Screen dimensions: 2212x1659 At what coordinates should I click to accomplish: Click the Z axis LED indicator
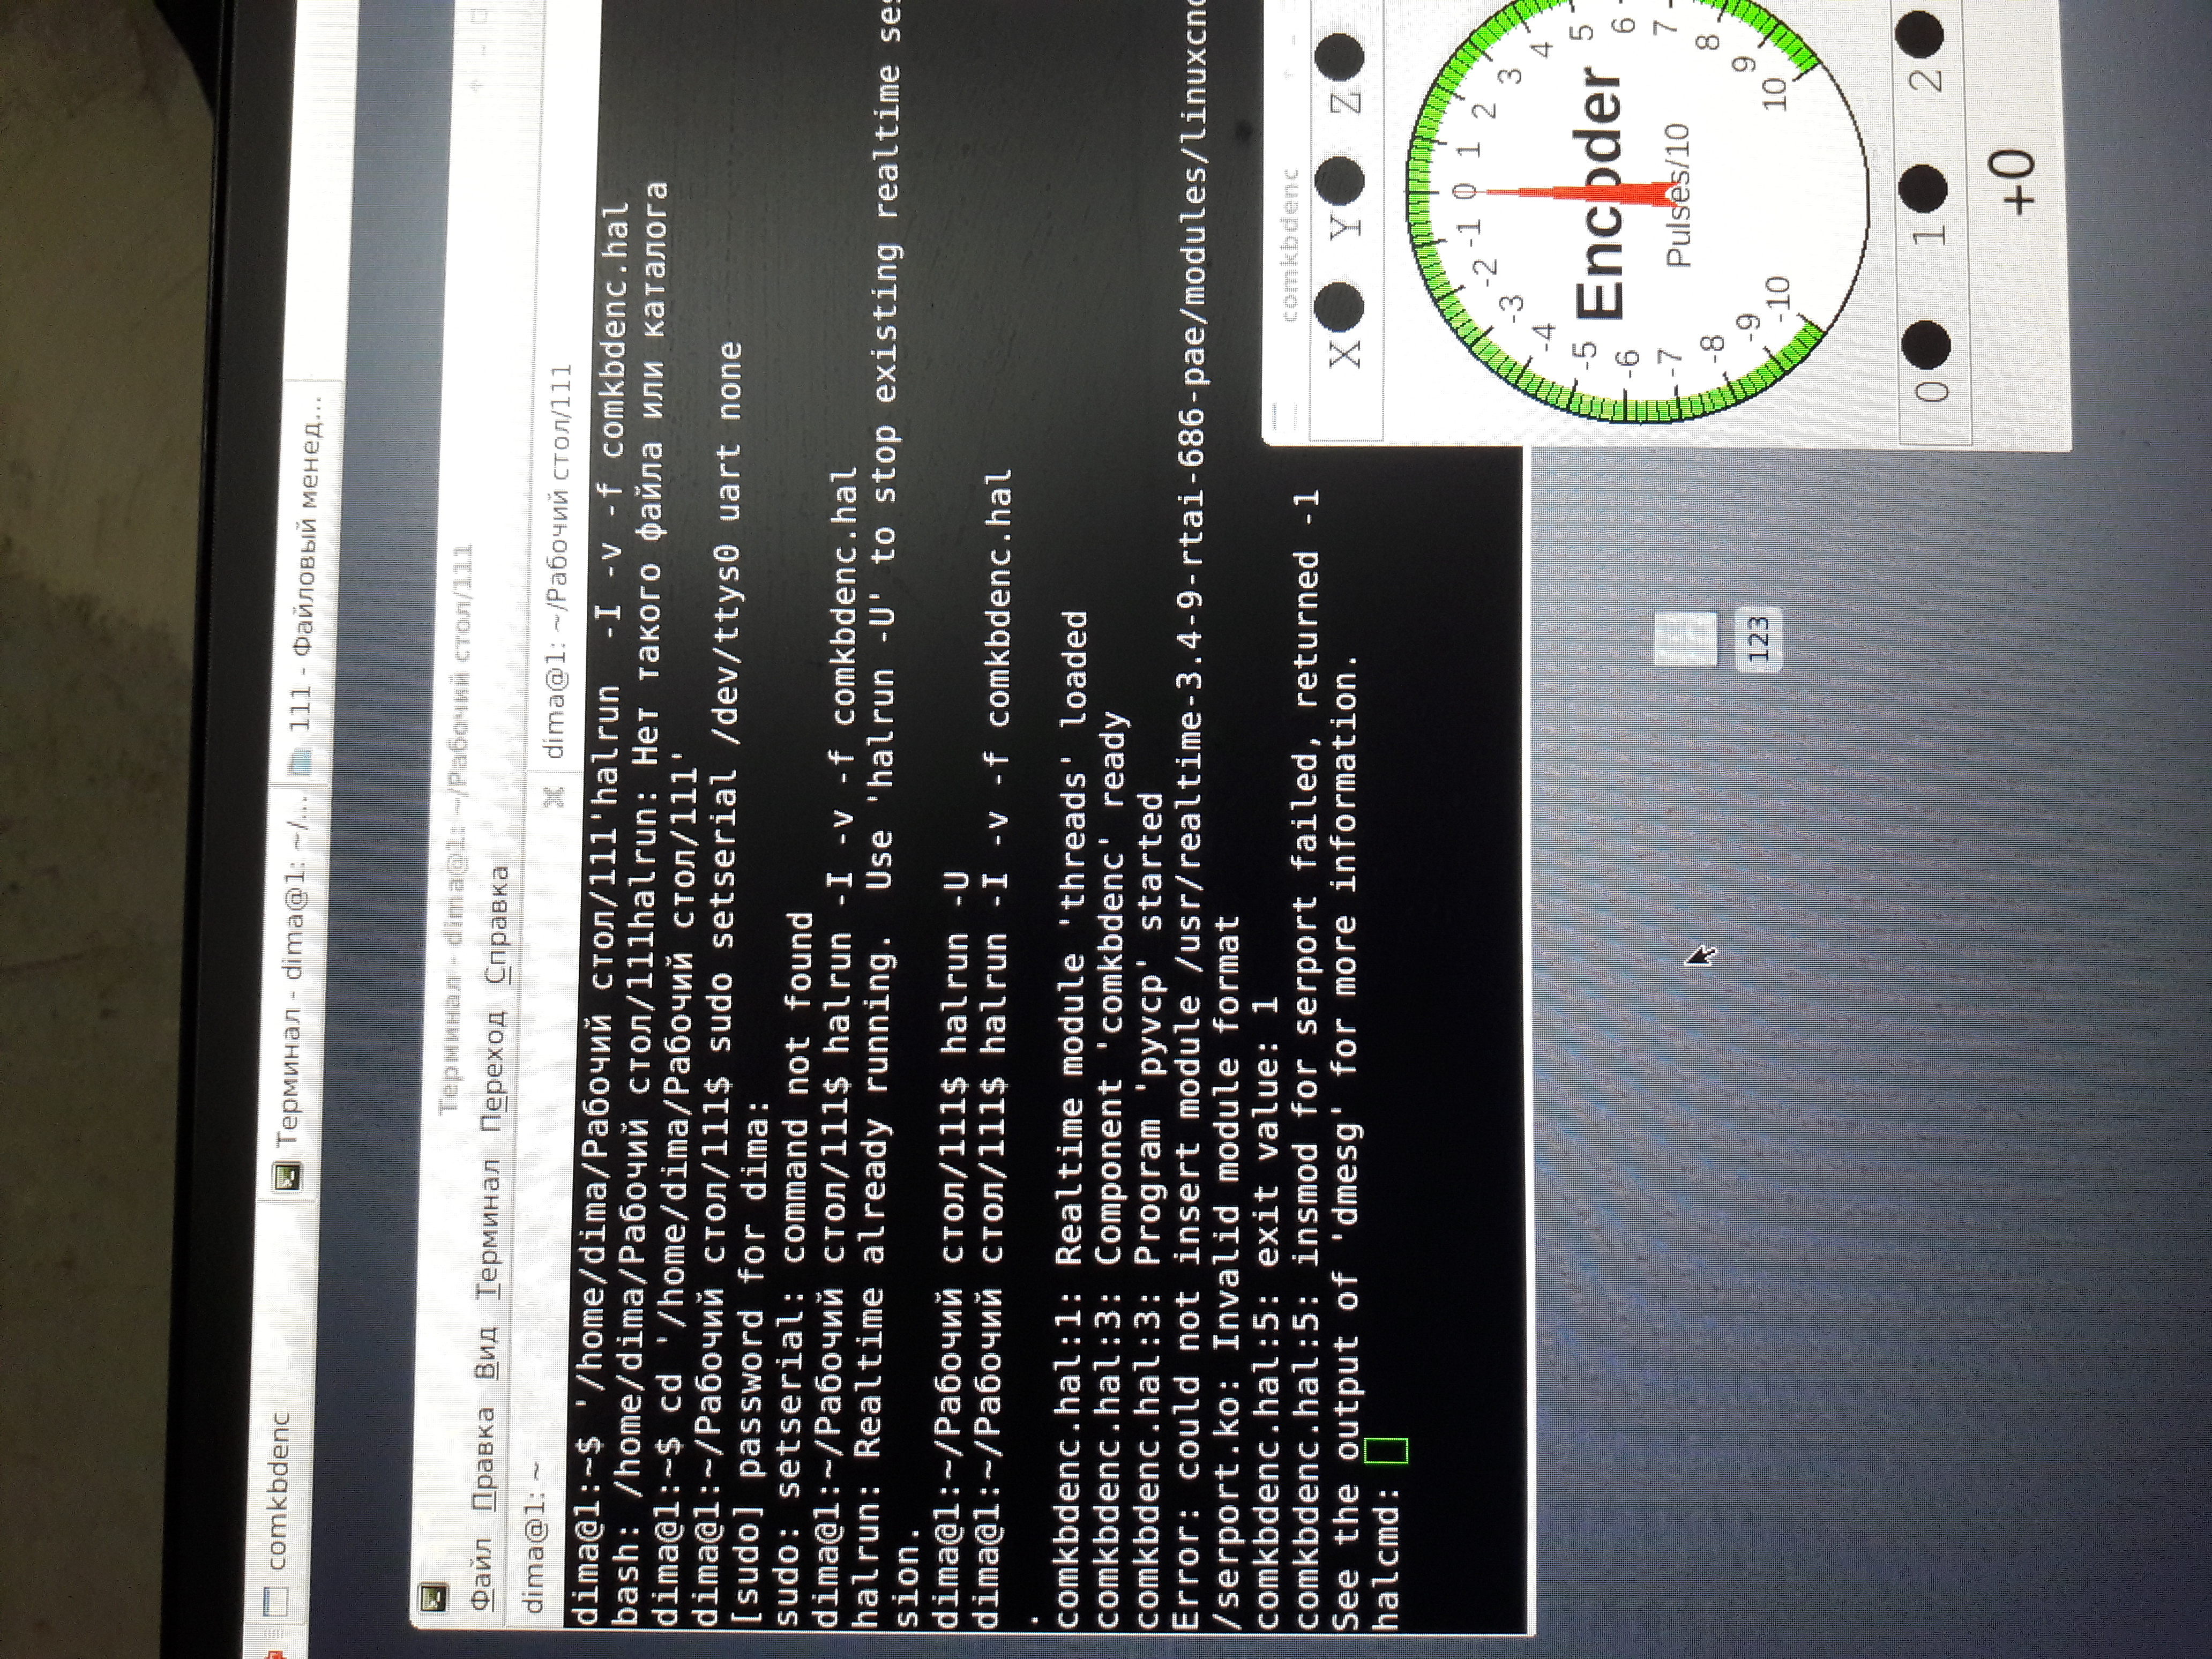(1338, 58)
